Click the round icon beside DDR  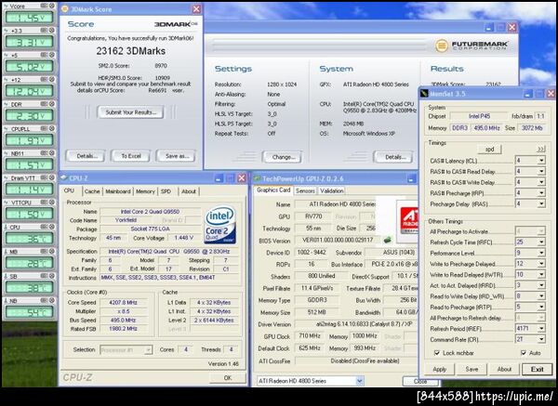[52, 104]
